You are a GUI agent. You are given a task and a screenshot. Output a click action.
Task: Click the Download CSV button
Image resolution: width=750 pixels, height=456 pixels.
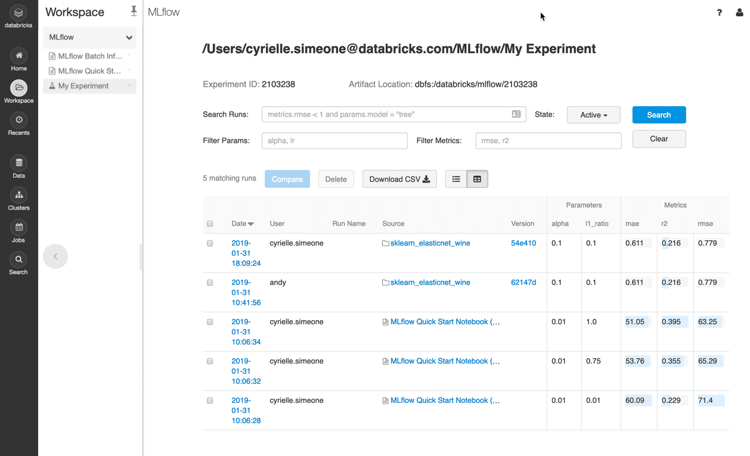[x=399, y=179]
